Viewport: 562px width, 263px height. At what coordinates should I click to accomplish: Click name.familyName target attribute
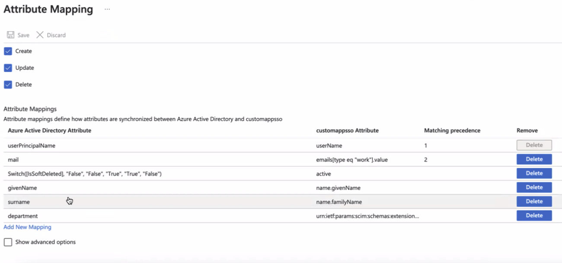click(x=339, y=202)
